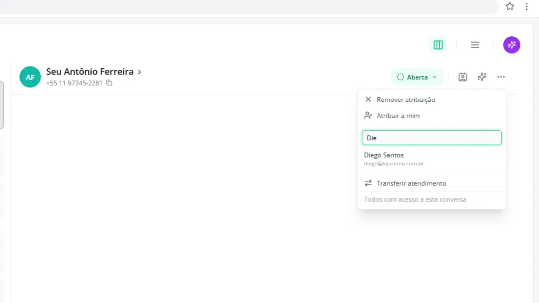This screenshot has width=539, height=303.
Task: Open the browser three-dot menu
Action: pos(527,6)
